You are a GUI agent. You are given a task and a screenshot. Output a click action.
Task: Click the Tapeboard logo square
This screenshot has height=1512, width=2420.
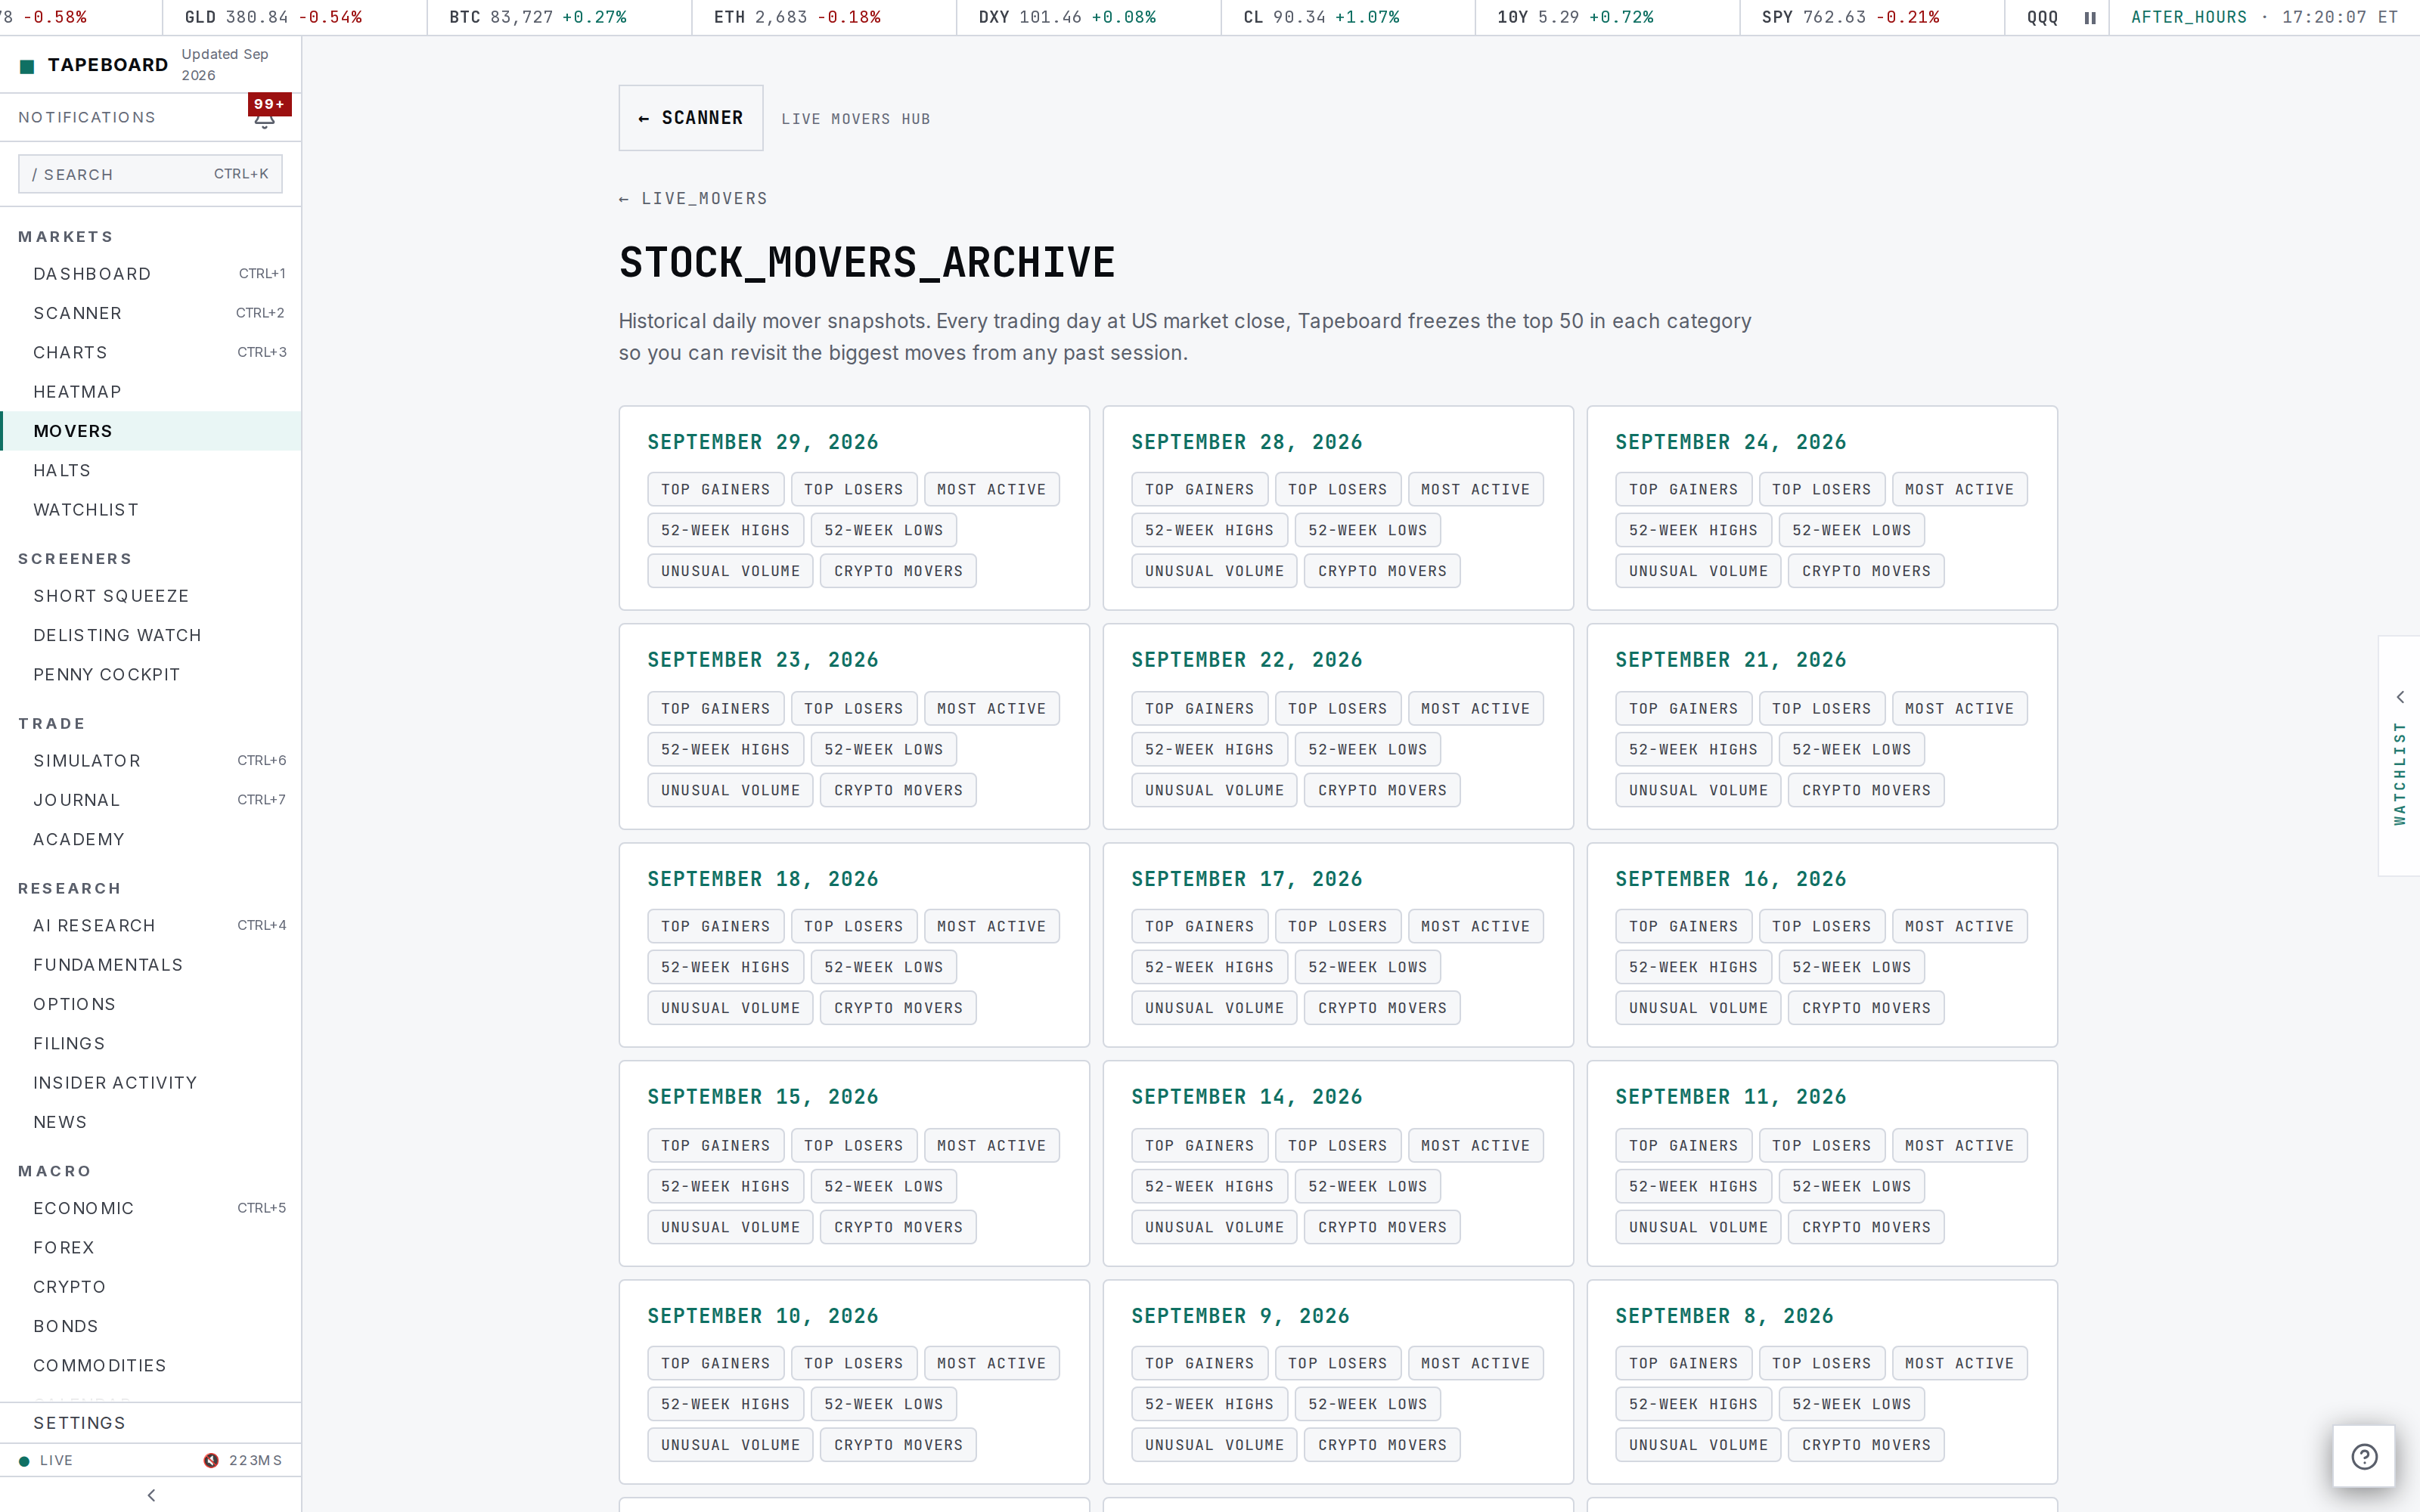click(27, 66)
